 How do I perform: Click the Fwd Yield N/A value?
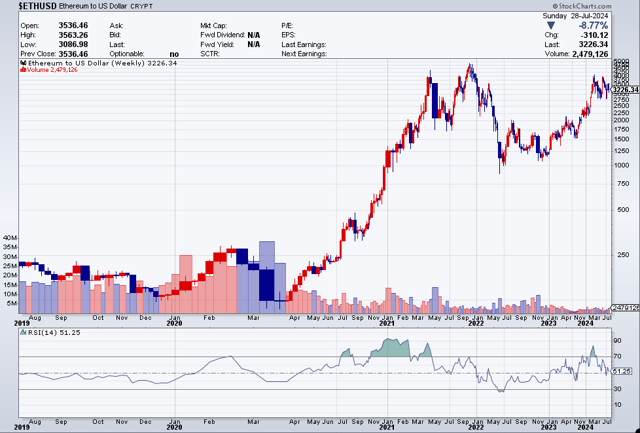(253, 44)
